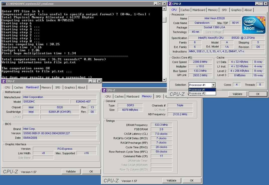
Task: Click the cmd.exe title bar icon
Action: tap(4, 4)
